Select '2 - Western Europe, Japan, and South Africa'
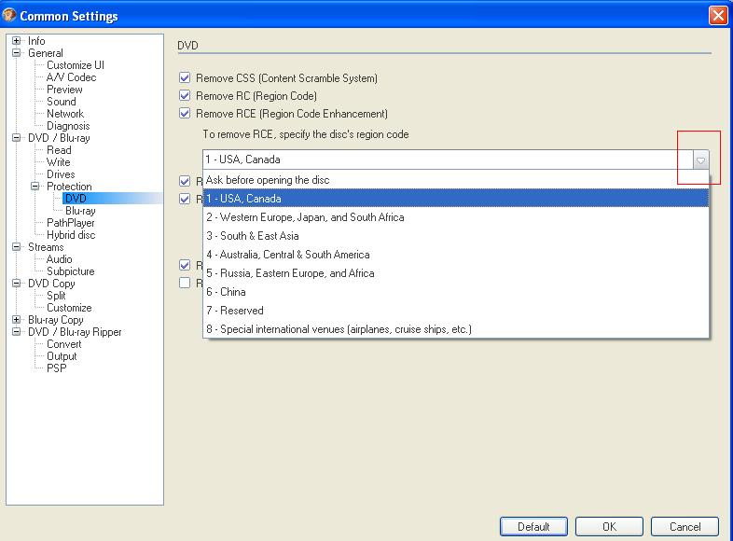Image resolution: width=733 pixels, height=541 pixels. click(305, 217)
